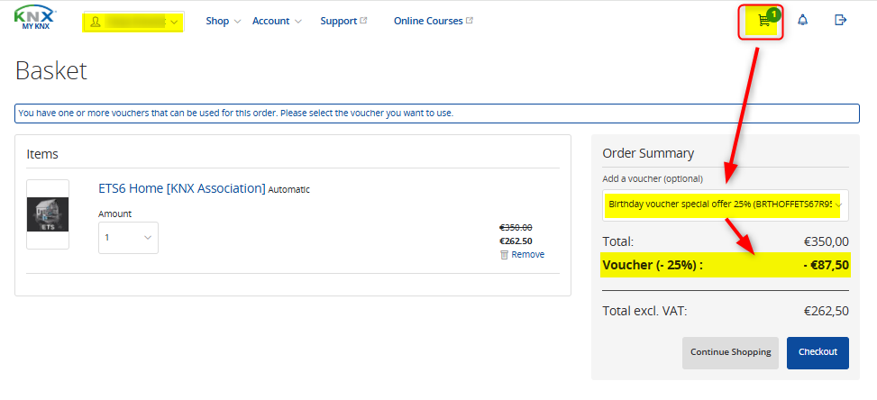Open the Support link
Viewport: 877px width, 400px height.
coord(338,22)
